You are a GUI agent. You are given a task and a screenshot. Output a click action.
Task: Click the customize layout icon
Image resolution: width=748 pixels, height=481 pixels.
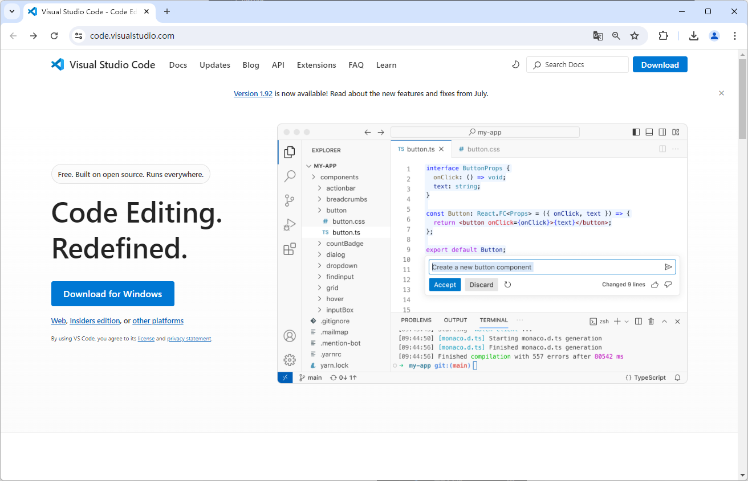pos(676,132)
